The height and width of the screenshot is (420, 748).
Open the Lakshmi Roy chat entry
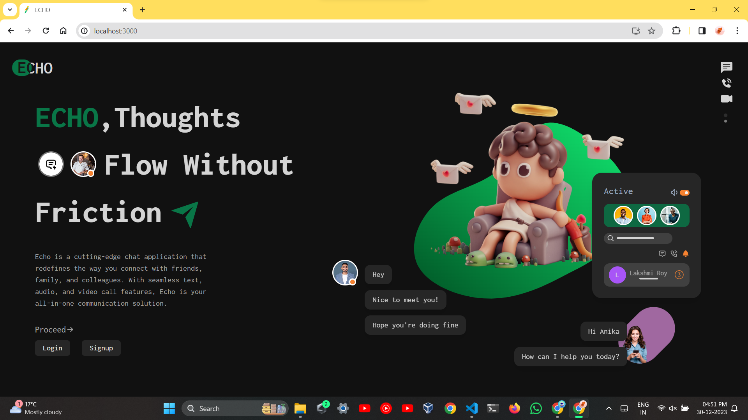point(647,275)
